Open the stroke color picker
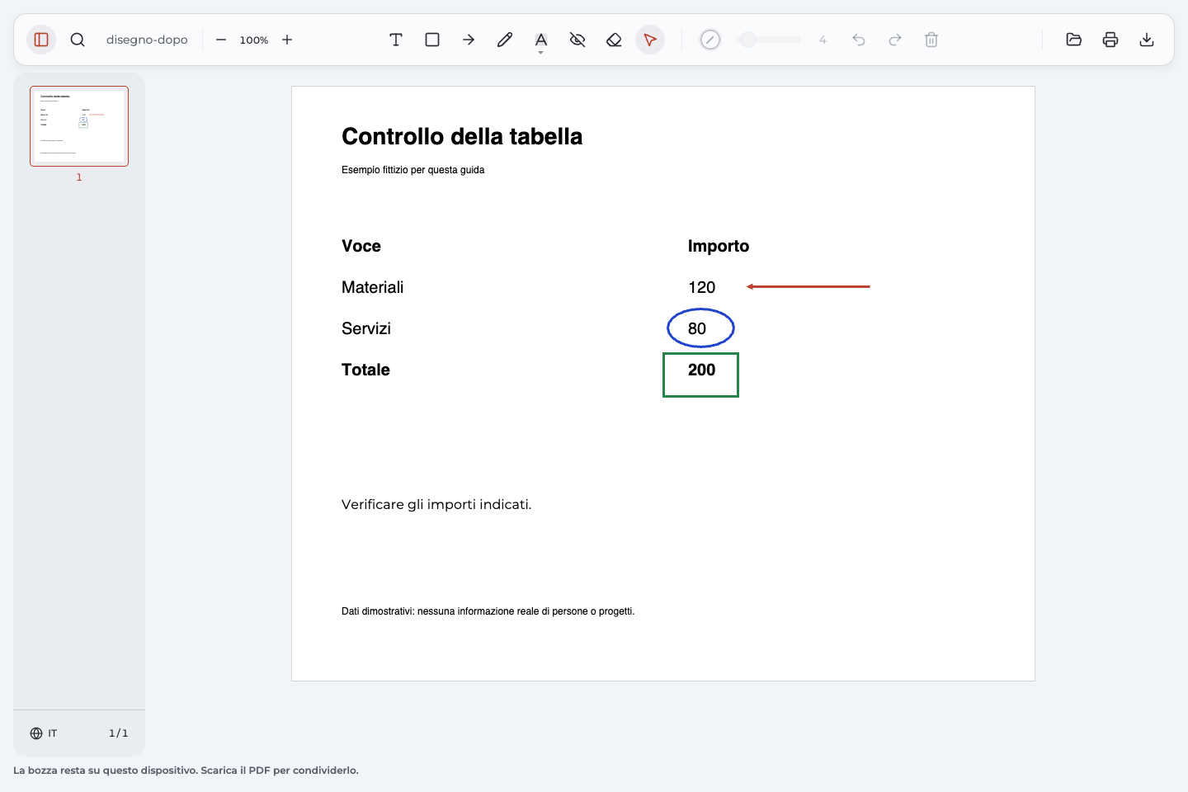 click(710, 40)
